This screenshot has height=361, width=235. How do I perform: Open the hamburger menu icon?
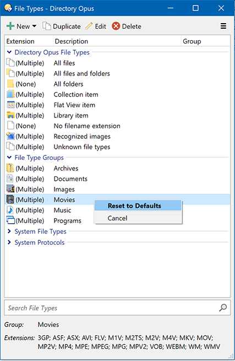(223, 26)
